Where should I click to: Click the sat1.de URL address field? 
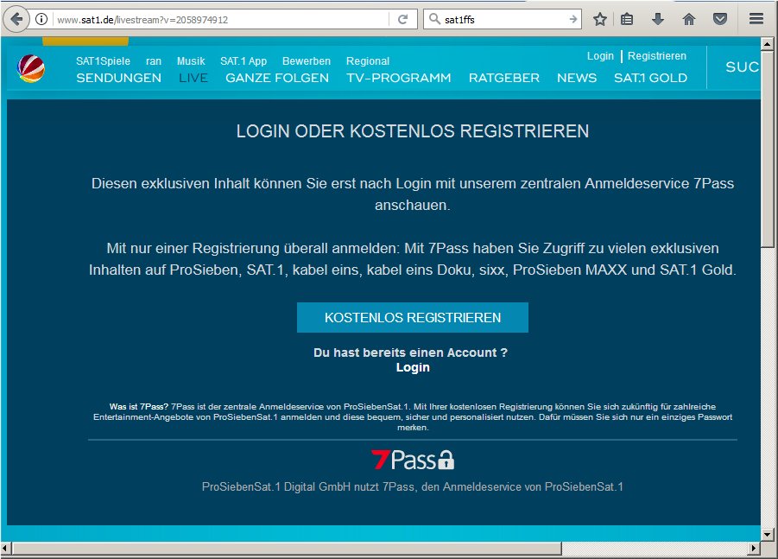[221, 19]
